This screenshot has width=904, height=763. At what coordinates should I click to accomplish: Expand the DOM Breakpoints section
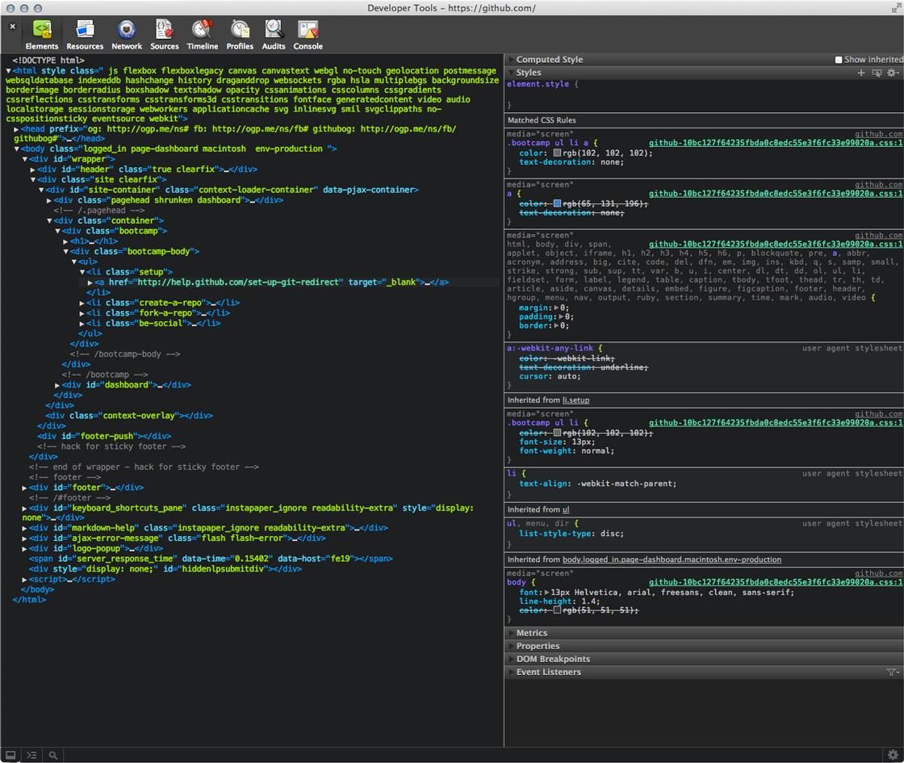[553, 659]
